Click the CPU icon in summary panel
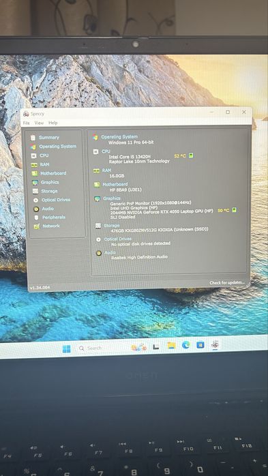Viewport: 268px width, 476px height. coord(95,151)
